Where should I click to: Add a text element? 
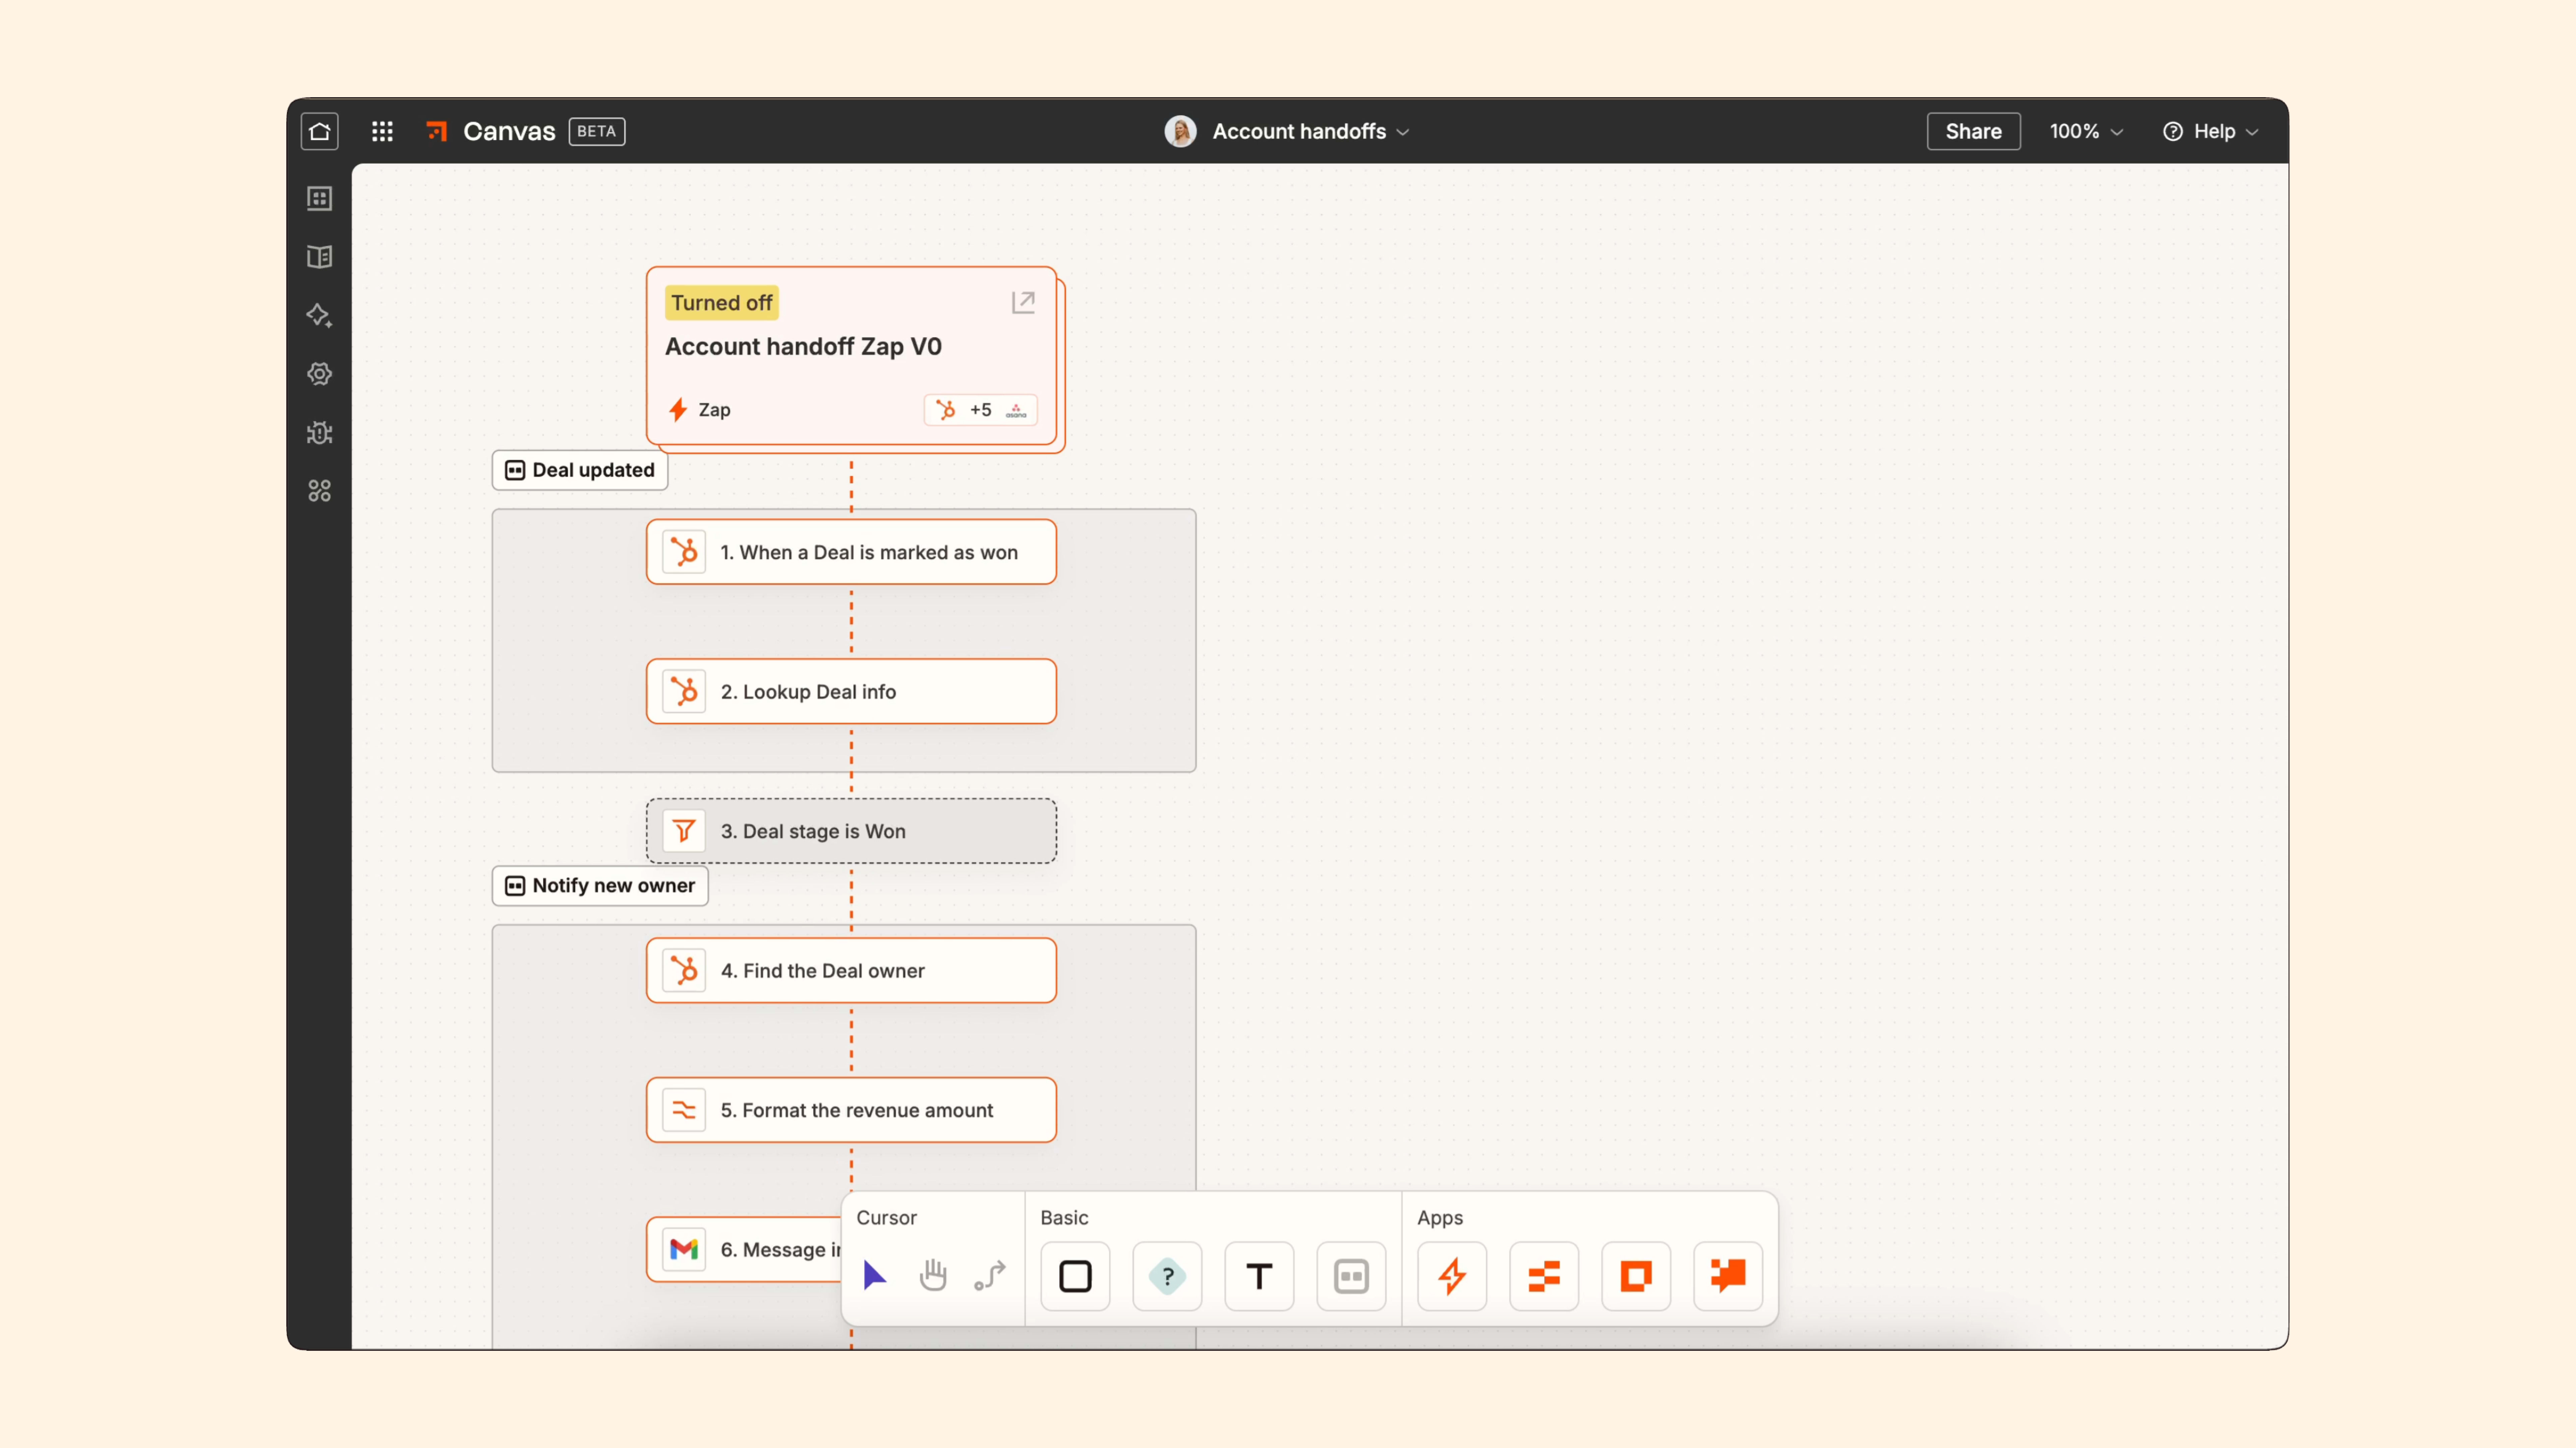click(1259, 1276)
